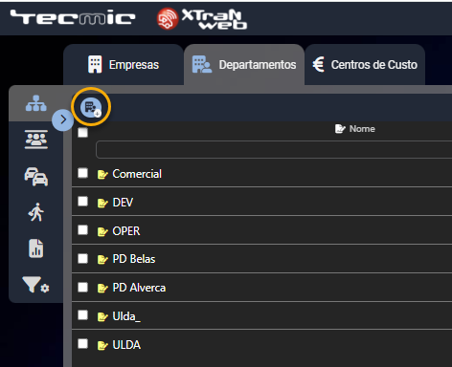Click the add department icon
This screenshot has width=452, height=367.
91,107
